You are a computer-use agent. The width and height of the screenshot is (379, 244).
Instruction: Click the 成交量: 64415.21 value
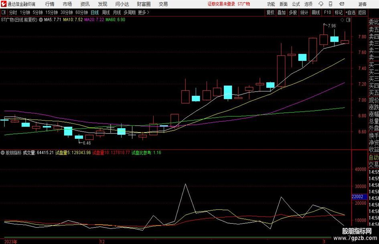38,153
